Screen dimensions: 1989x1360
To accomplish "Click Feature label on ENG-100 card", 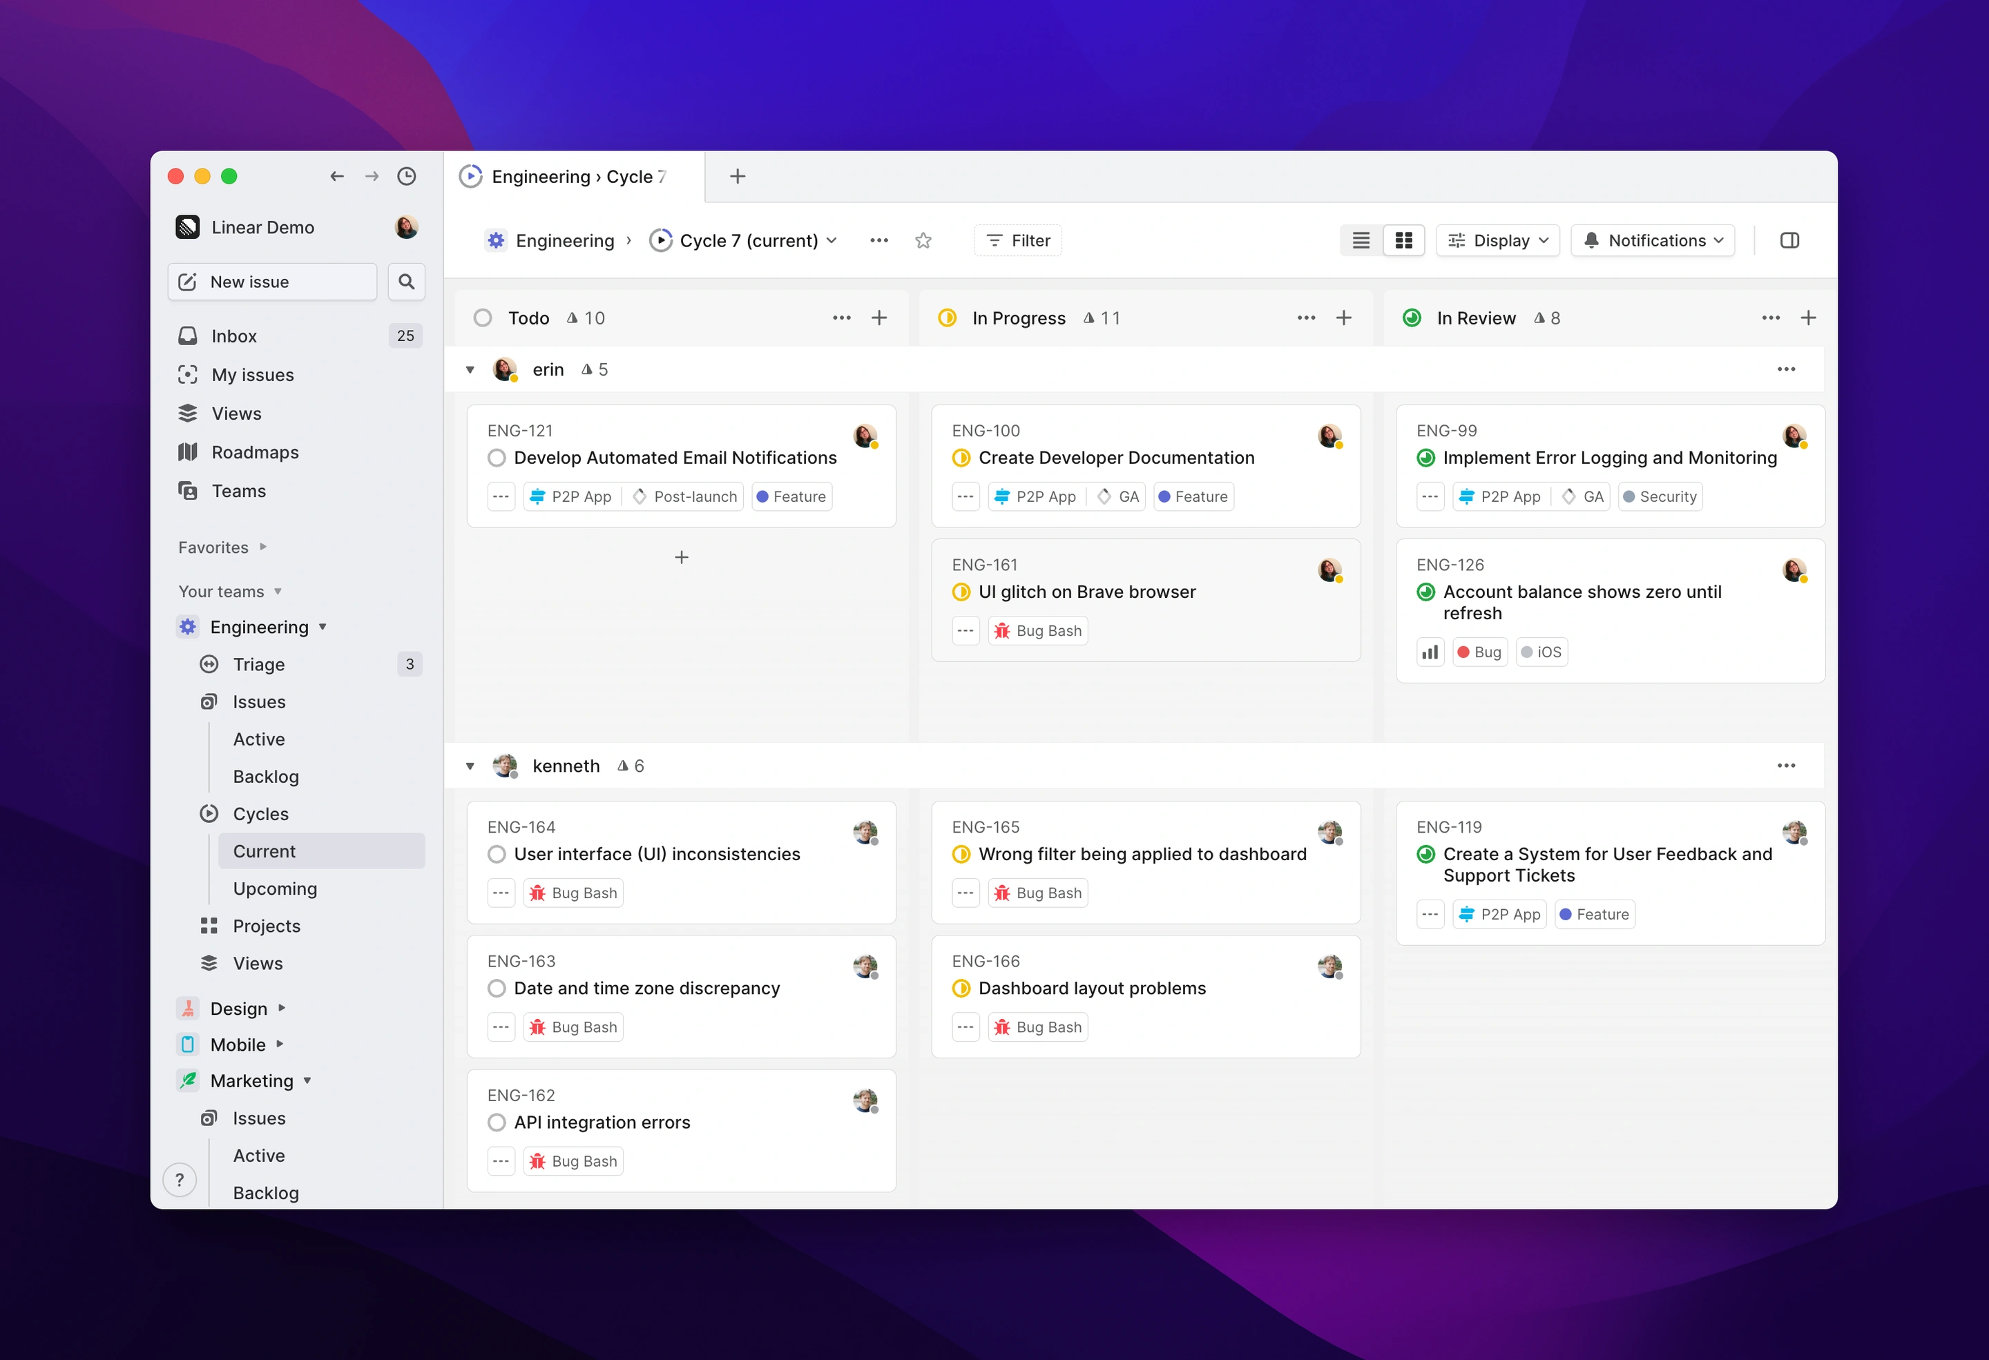I will pyautogui.click(x=1193, y=497).
